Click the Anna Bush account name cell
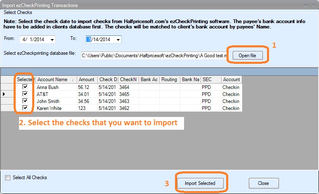 coord(55,87)
